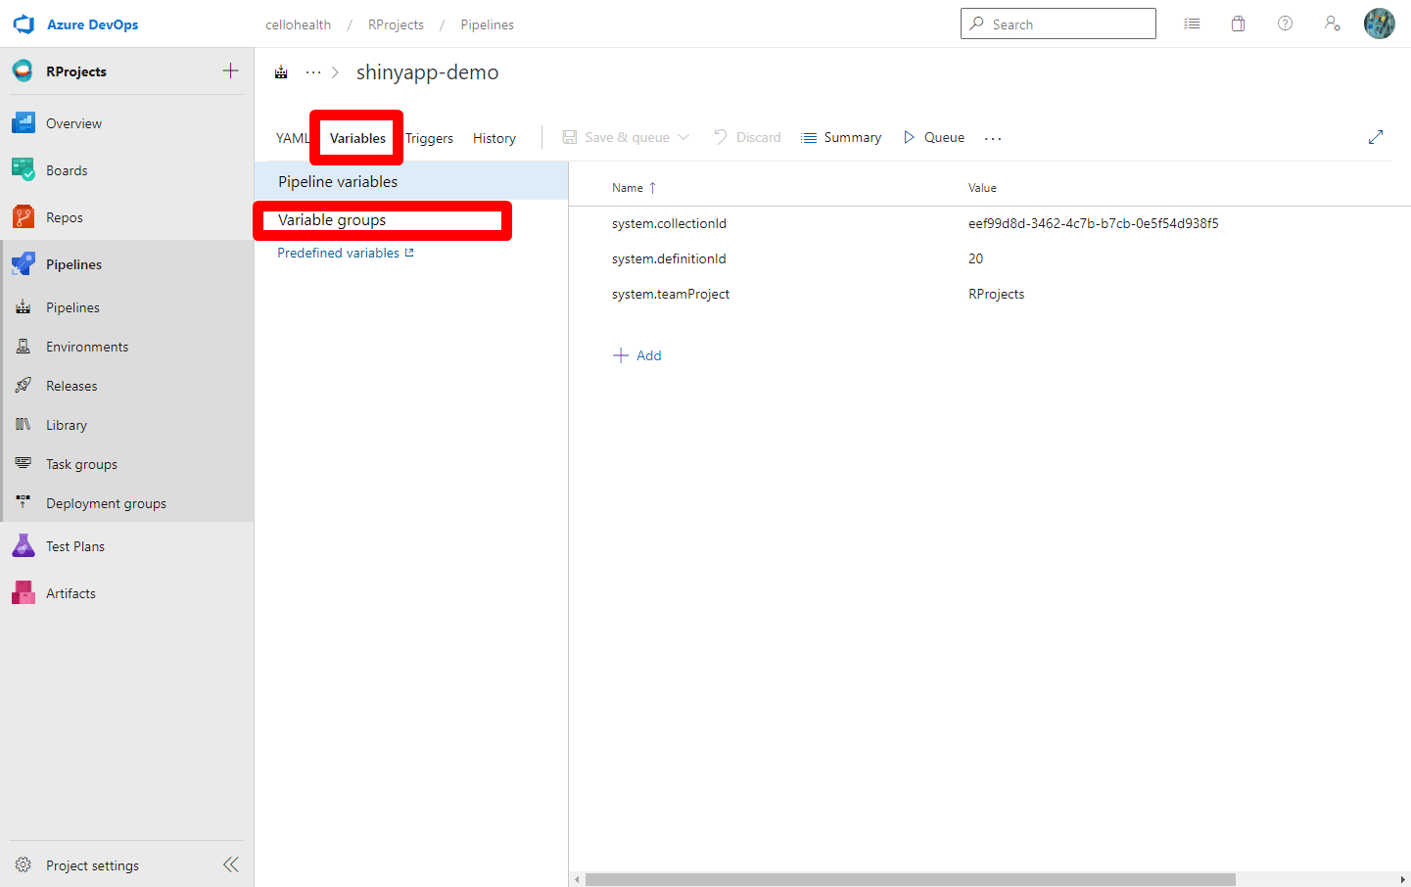This screenshot has width=1411, height=887.
Task: Open the Help question mark icon
Action: click(x=1285, y=23)
